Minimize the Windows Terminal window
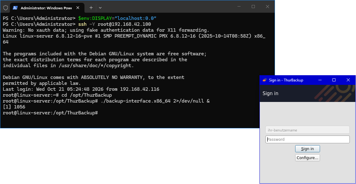 [239, 7]
